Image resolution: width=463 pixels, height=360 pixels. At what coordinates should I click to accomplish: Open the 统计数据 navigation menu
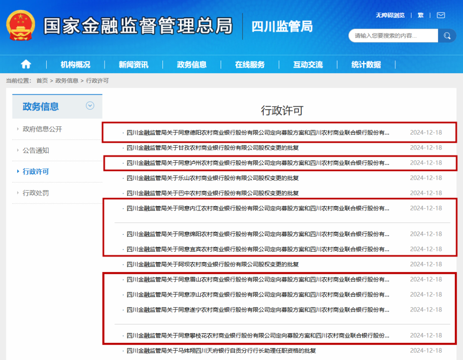click(x=366, y=64)
